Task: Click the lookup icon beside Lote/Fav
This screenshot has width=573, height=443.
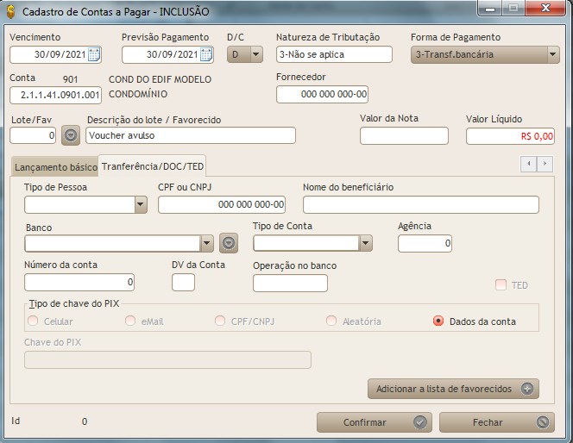Action: point(71,135)
